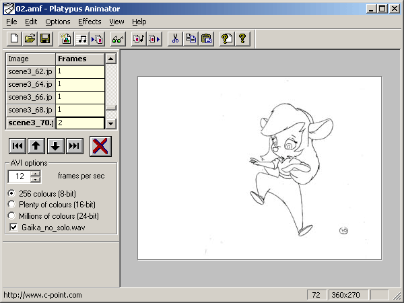Close the Platypus Animator window
Image resolution: width=404 pixels, height=303 pixels.
point(395,9)
